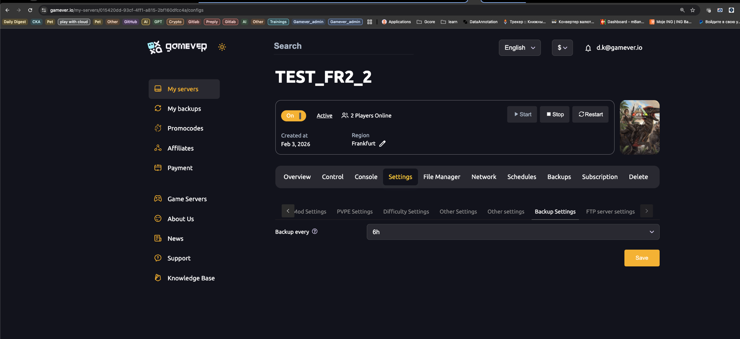Open the Backups tab

coord(559,177)
